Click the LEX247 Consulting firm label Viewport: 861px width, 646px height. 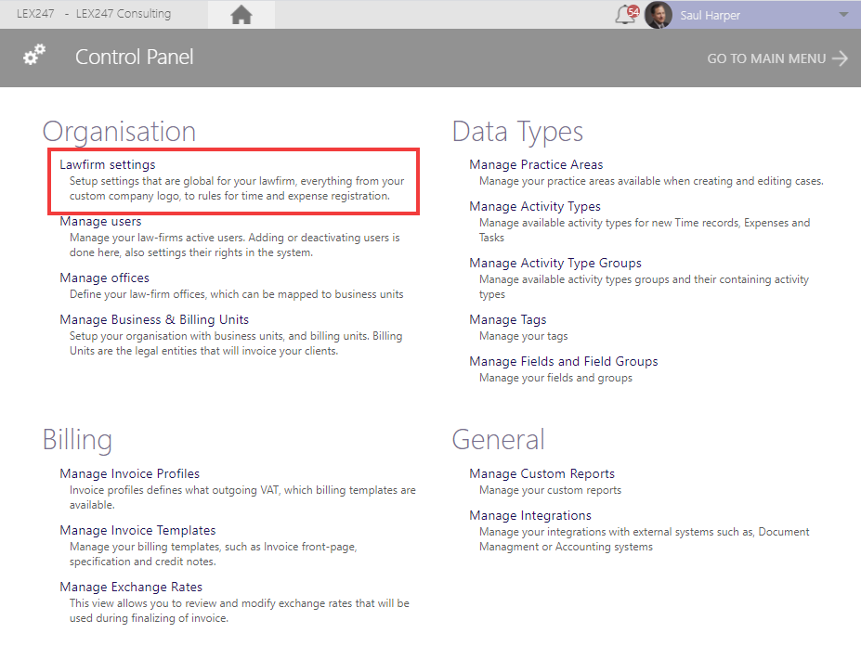click(124, 14)
